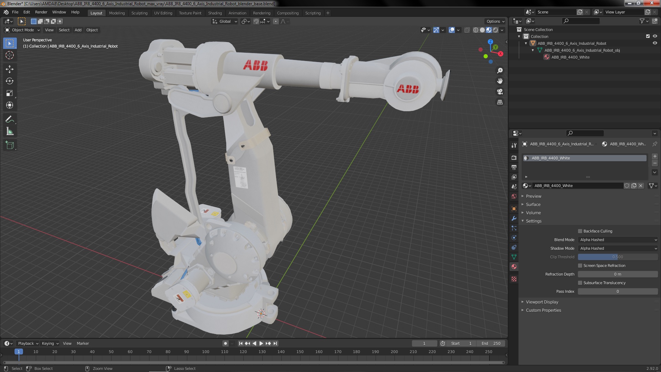Toggle X-ray view button

467,30
